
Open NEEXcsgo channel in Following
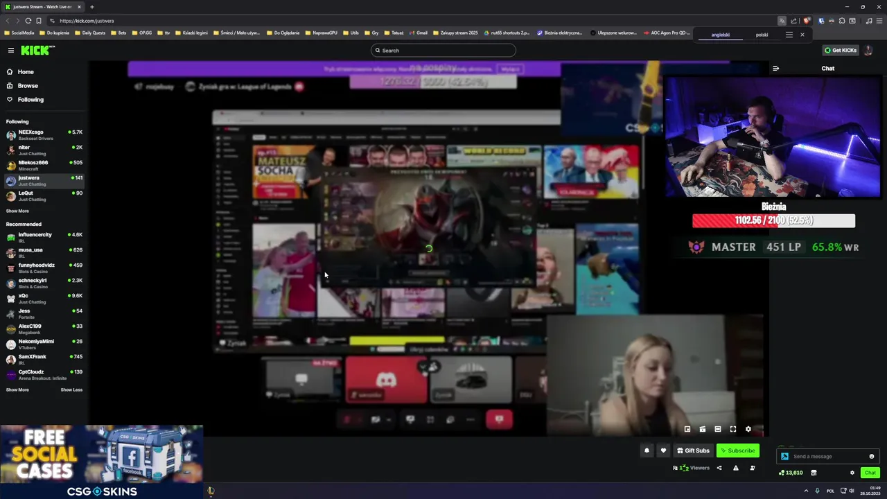[x=44, y=134]
